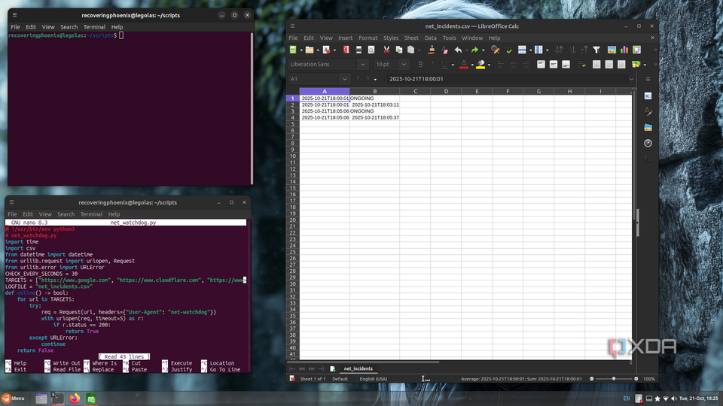Click English (USA) language in status bar
The height and width of the screenshot is (406, 723).
click(x=373, y=379)
